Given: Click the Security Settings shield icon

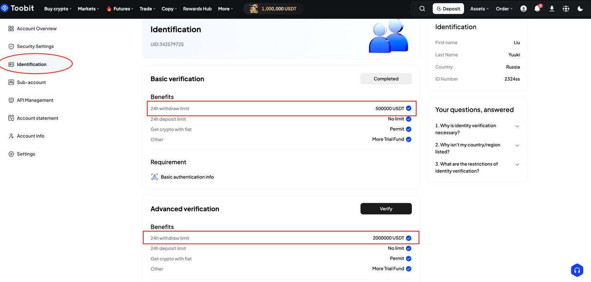Looking at the screenshot, I should (11, 47).
